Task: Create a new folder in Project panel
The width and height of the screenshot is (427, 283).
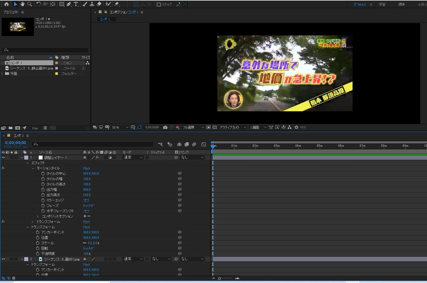Action: point(10,128)
